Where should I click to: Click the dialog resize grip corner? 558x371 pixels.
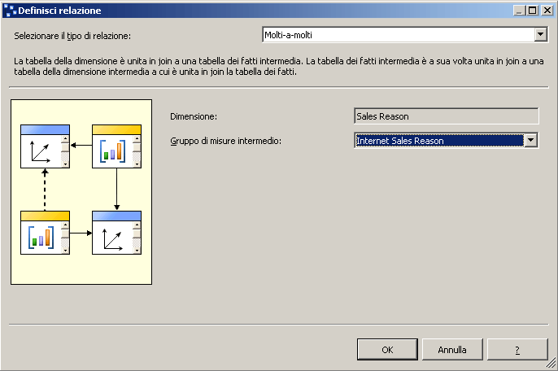551,364
